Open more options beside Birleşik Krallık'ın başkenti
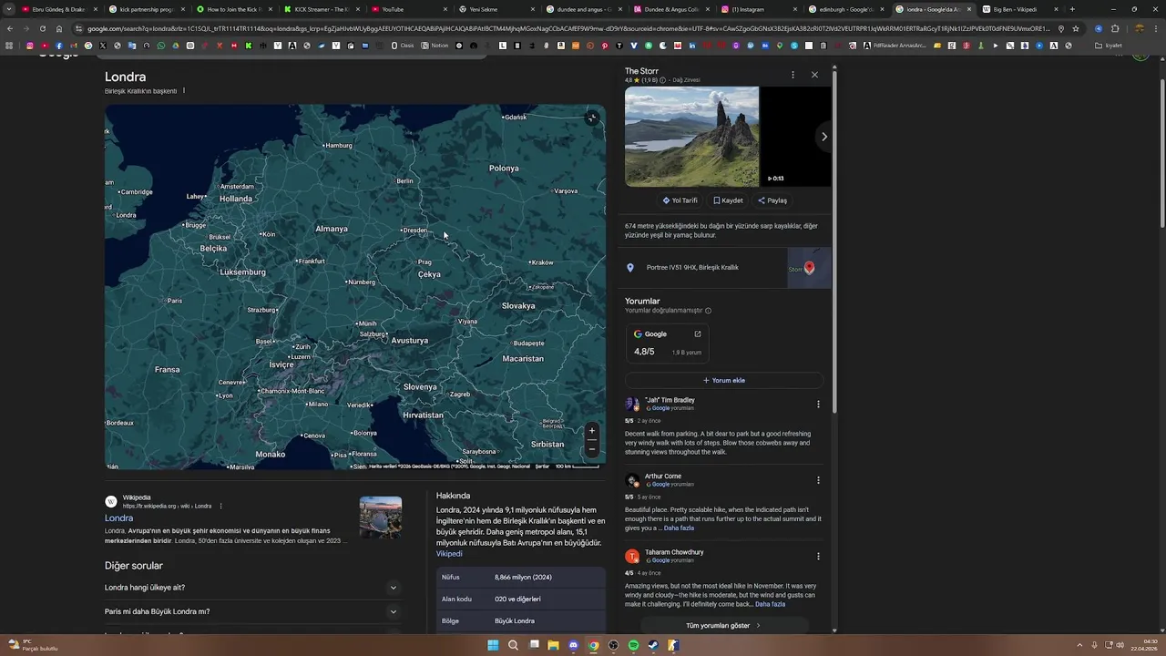 point(184,90)
